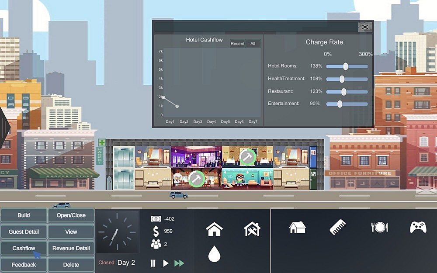This screenshot has width=437, height=273.
Task: Open the Build menu
Action: tap(24, 215)
